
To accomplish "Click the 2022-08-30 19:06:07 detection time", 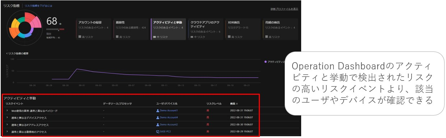I will (242, 124).
